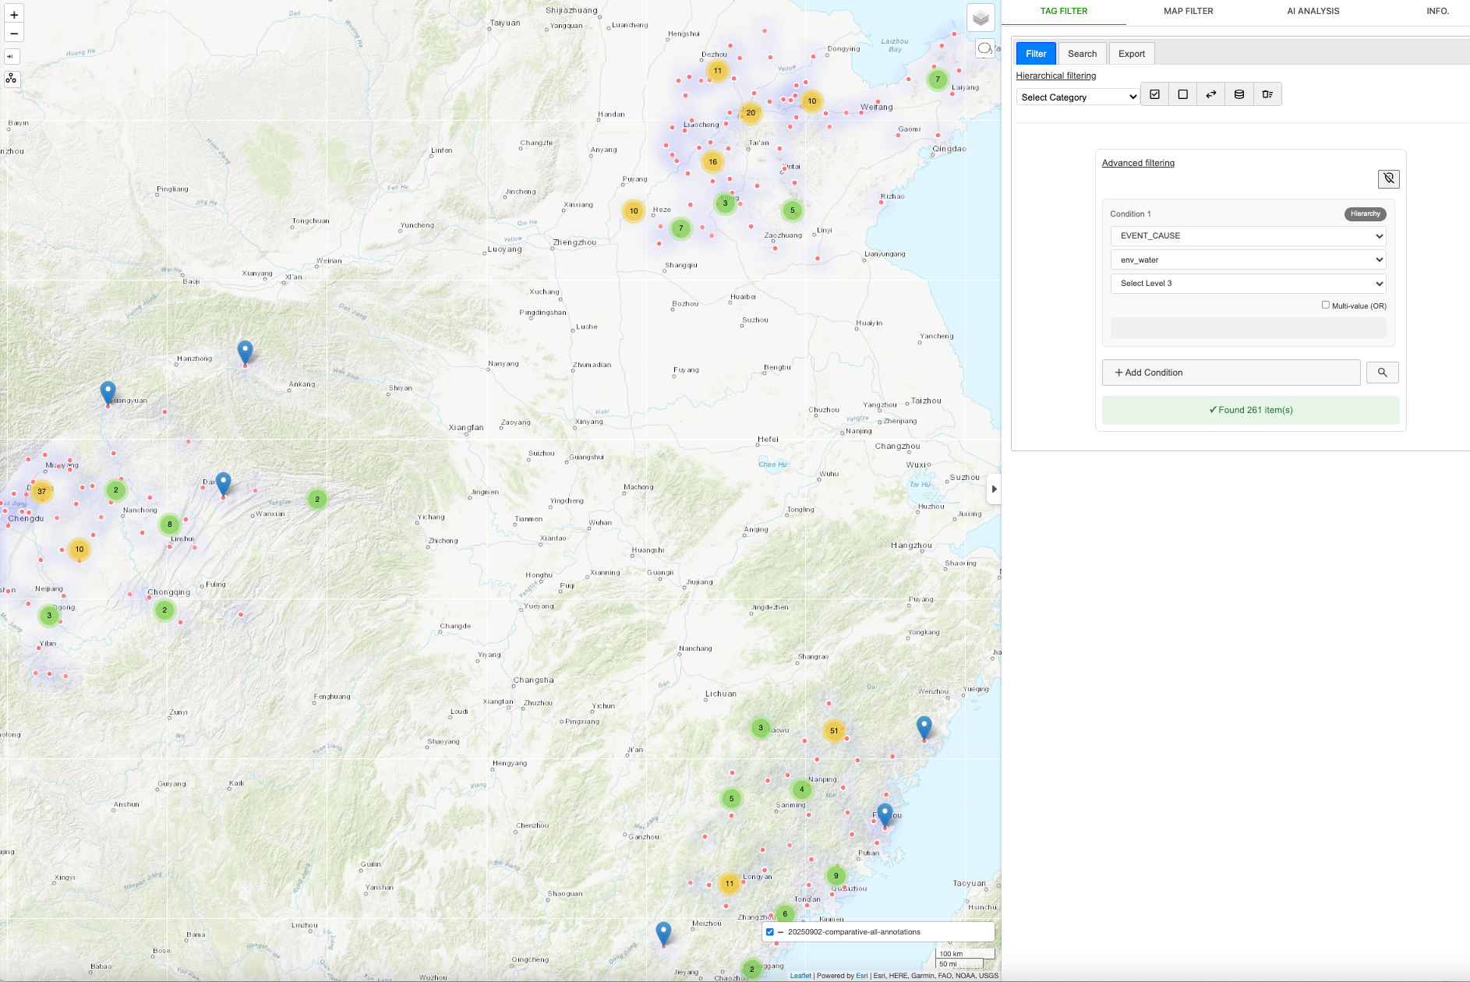Open the Select Category dropdown
Viewport: 1470px width, 982px height.
tap(1078, 97)
